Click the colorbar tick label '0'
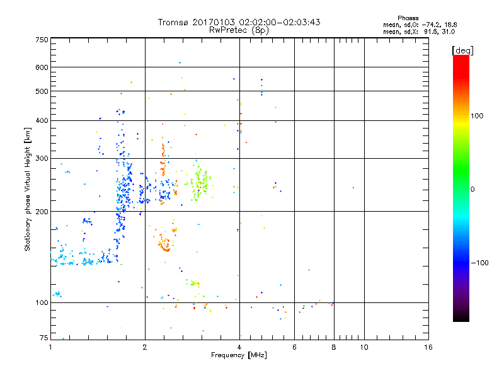The width and height of the screenshot is (504, 378). (x=472, y=190)
